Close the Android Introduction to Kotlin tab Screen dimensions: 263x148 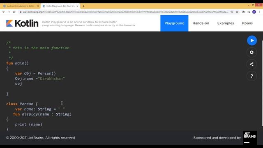[x=38, y=6]
